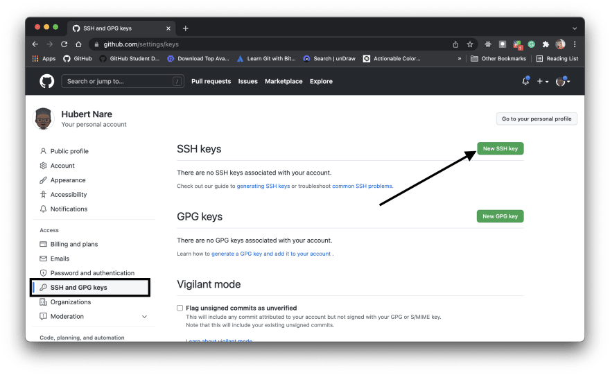Open Organizations settings
Screen dimensions: 610x375
point(71,302)
